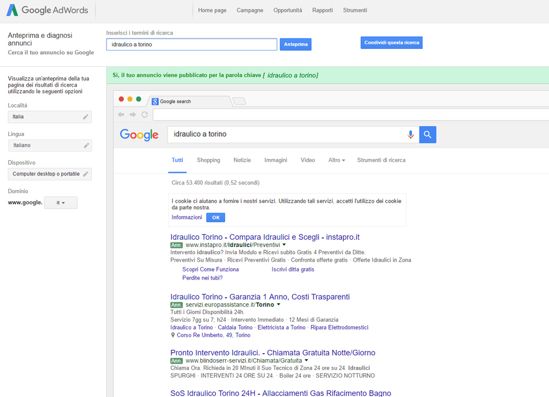549x397 pixels.
Task: Open the instapro.it ad headline
Action: 265,237
